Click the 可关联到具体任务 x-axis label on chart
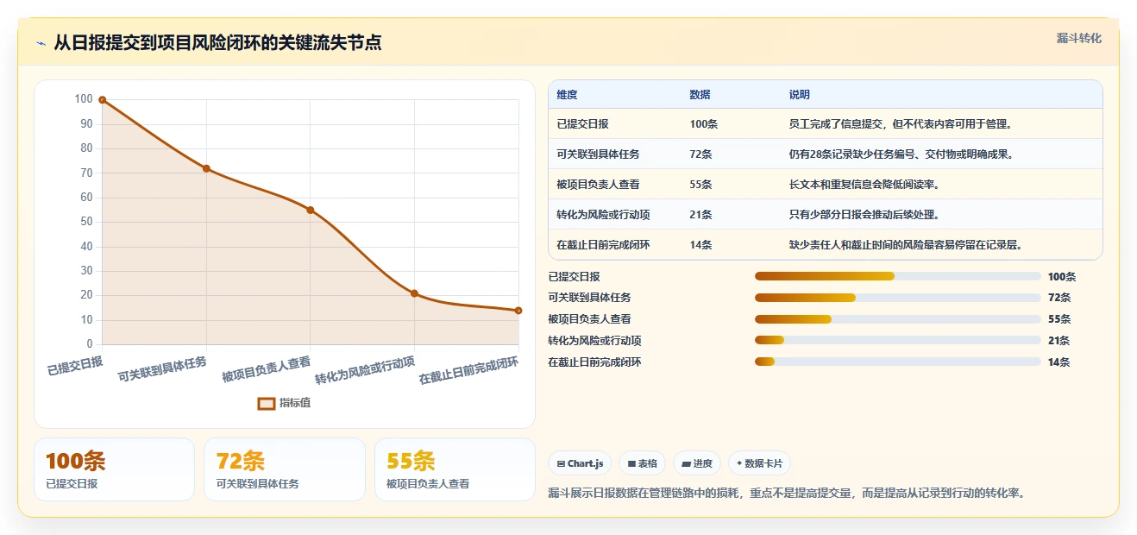The image size is (1137, 535). pos(162,368)
